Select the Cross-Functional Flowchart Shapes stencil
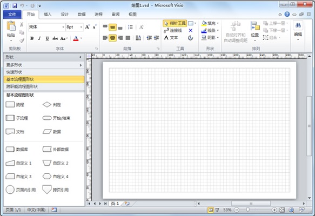The image size is (315, 216). [x=44, y=86]
